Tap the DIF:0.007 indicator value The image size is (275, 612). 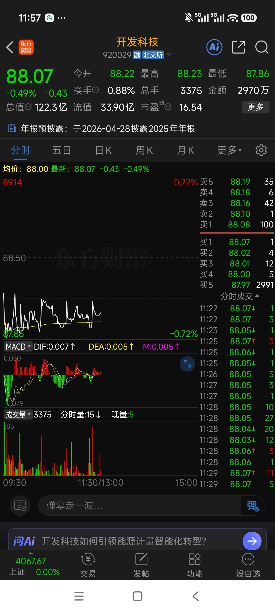click(54, 347)
